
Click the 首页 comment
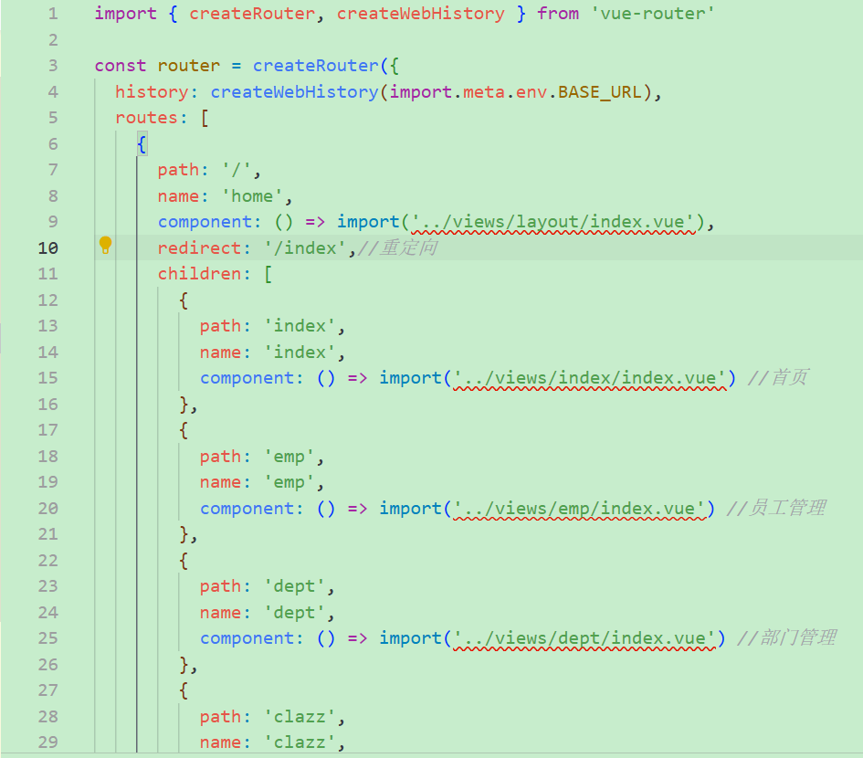[x=778, y=378]
